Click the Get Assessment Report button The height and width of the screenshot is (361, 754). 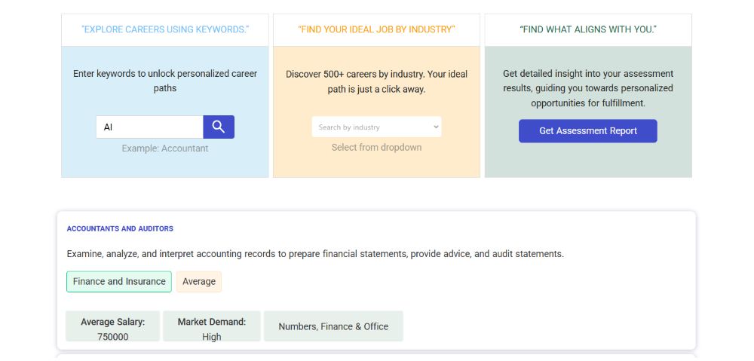[588, 131]
